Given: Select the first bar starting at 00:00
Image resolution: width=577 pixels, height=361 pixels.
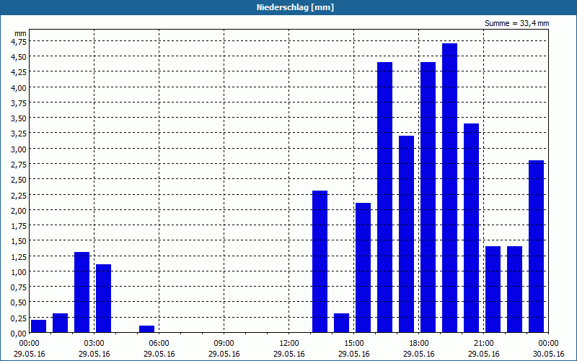Looking at the screenshot, I should 39,326.
